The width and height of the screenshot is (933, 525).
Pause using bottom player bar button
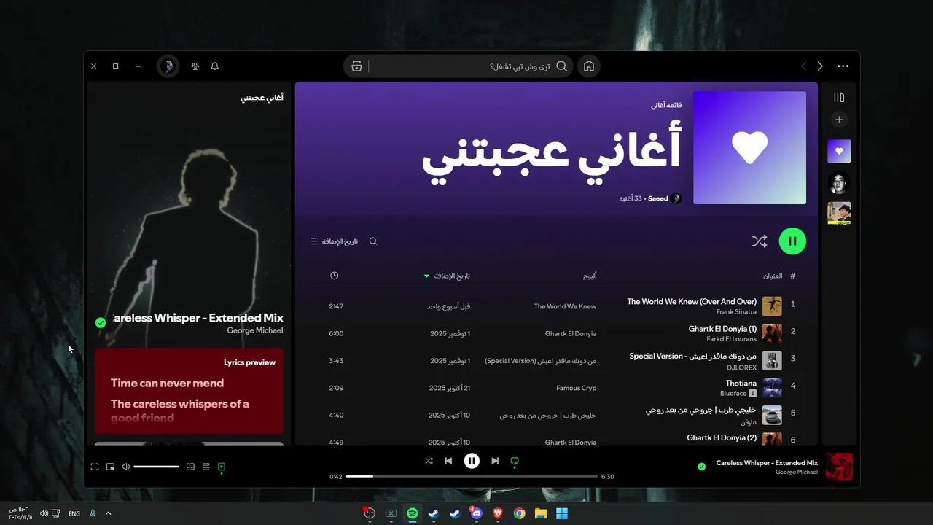coord(472,461)
